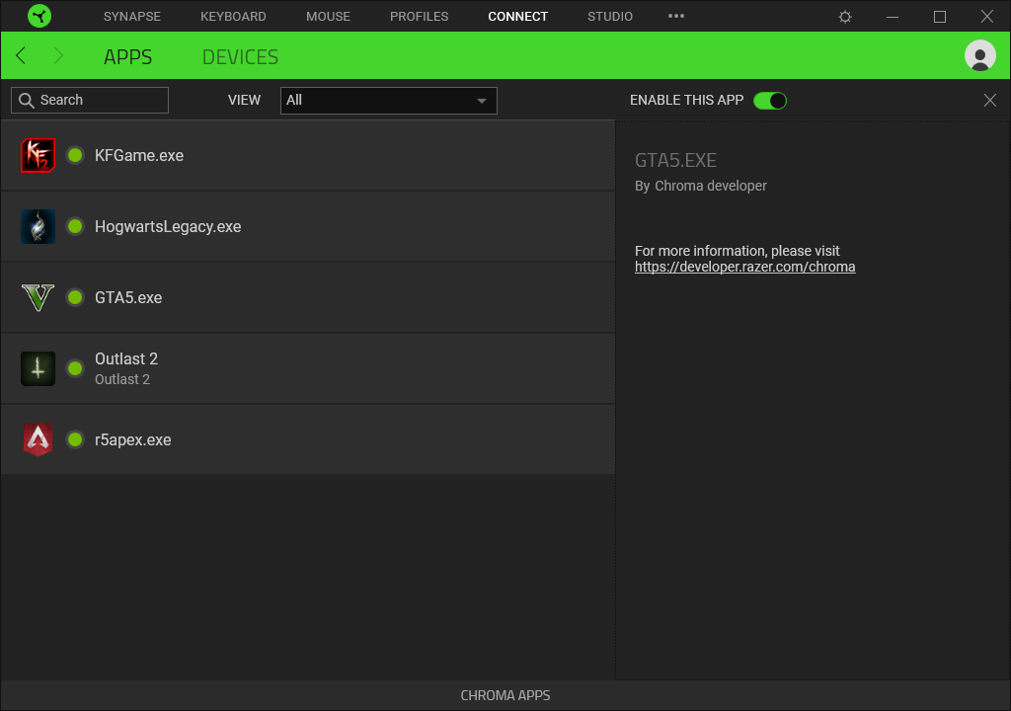
Task: Click the GTA5.exe V logo icon
Action: (38, 297)
